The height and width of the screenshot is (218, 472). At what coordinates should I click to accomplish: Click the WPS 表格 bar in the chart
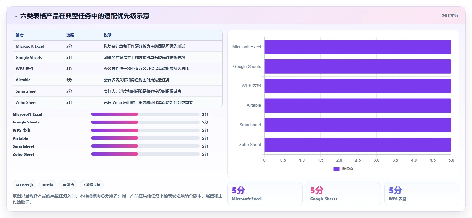click(358, 86)
